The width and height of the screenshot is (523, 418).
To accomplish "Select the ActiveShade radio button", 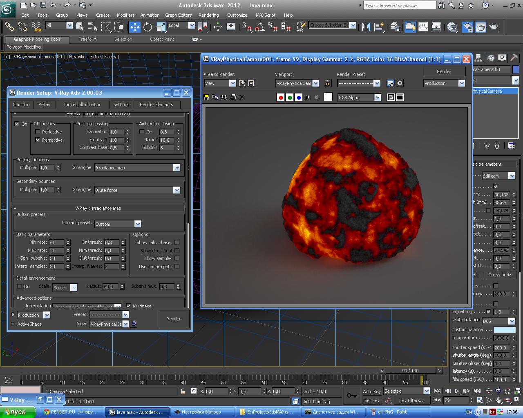I will click(x=13, y=324).
